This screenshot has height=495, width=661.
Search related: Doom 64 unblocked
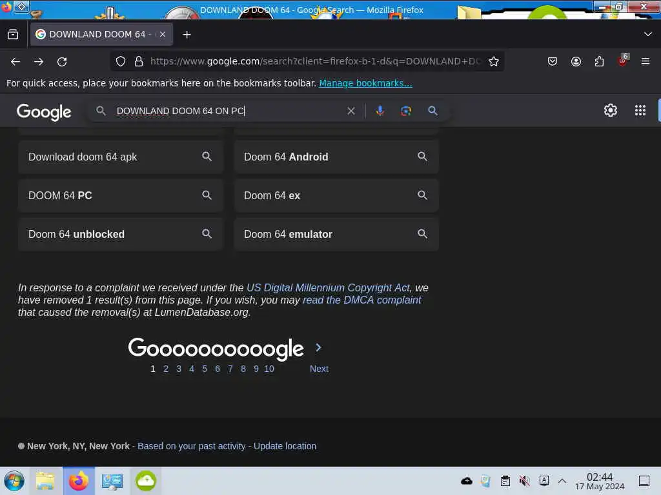(x=121, y=234)
